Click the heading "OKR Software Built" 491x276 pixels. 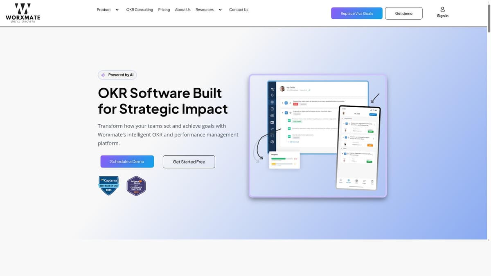click(x=160, y=93)
